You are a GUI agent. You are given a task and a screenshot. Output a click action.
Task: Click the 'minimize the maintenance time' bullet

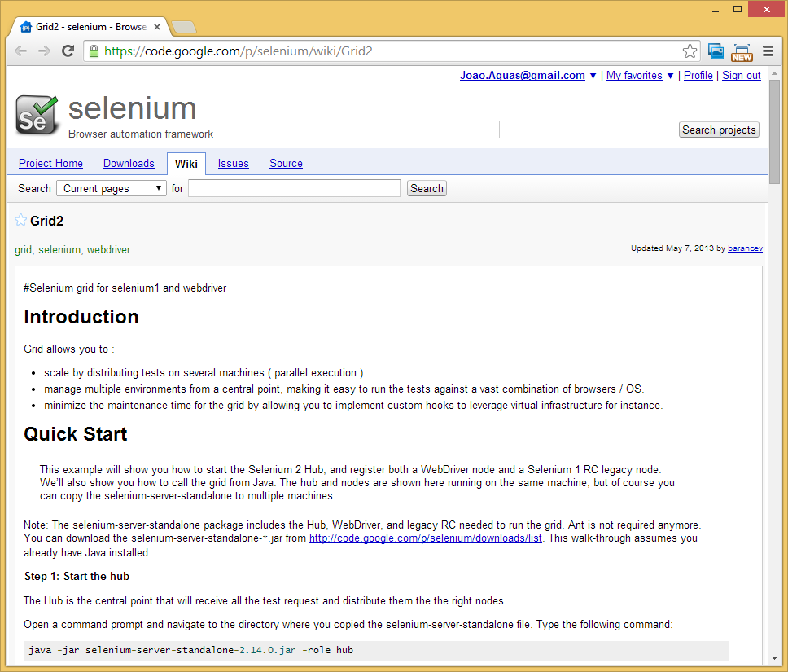(x=353, y=405)
